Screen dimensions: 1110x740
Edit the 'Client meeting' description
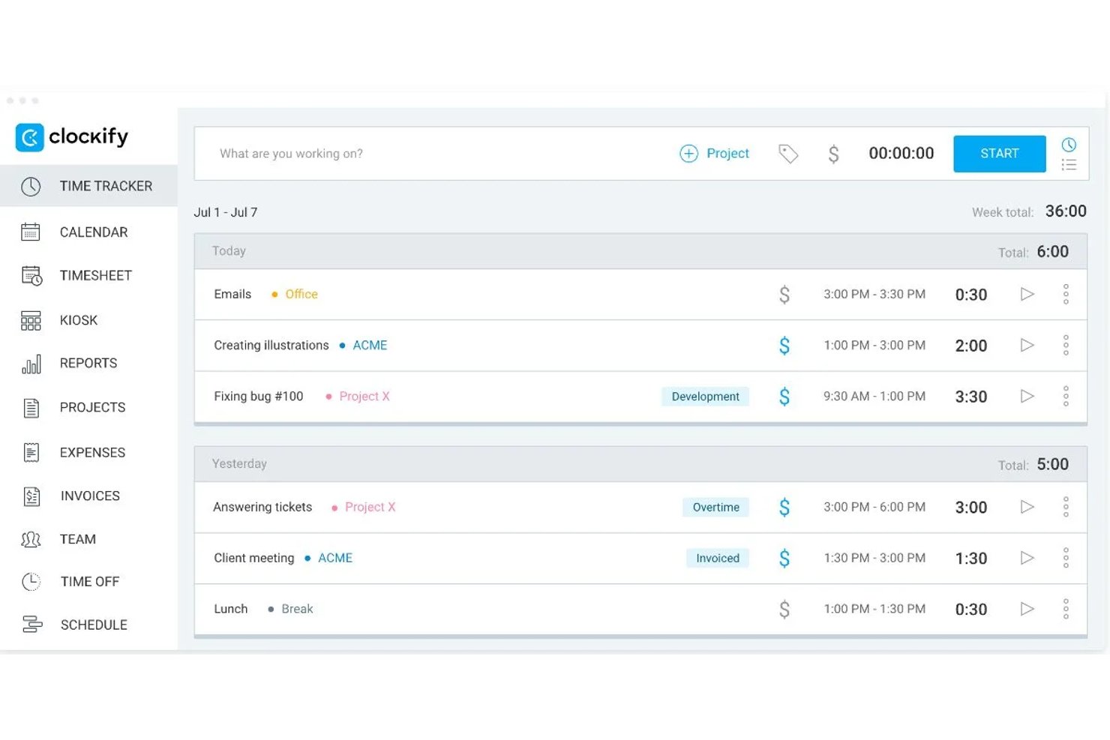click(254, 559)
